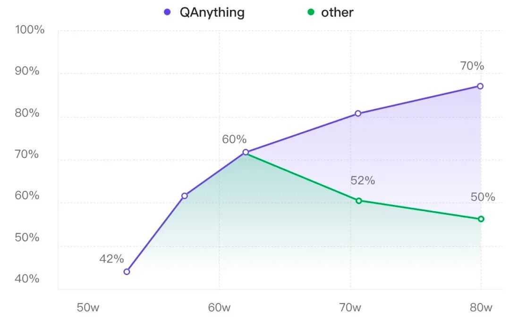Click the 60% data label above the line

pyautogui.click(x=234, y=139)
